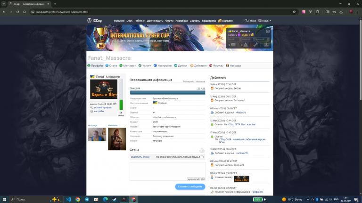
Task: Open the Игровой профиль link
Action: [103, 108]
